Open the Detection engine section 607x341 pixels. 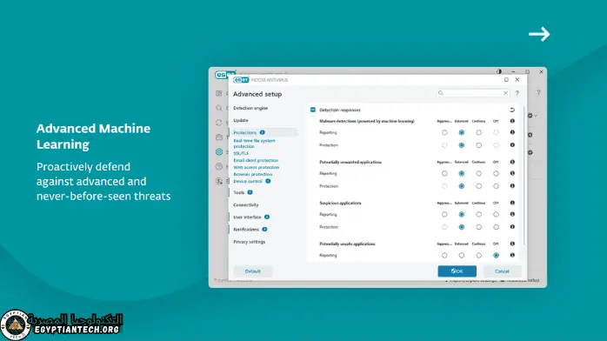(250, 108)
